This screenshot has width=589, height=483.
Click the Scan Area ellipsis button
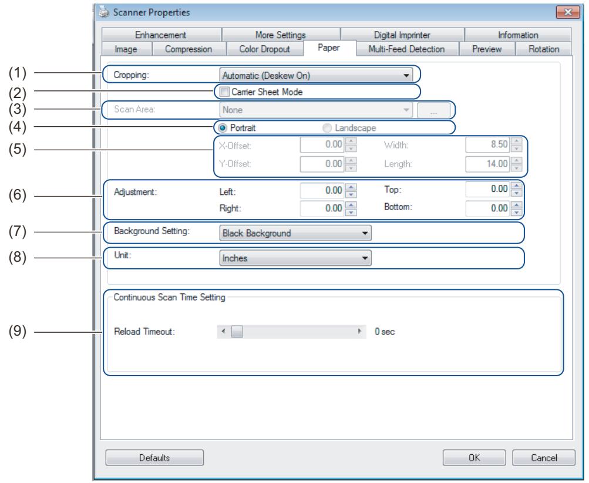[433, 110]
